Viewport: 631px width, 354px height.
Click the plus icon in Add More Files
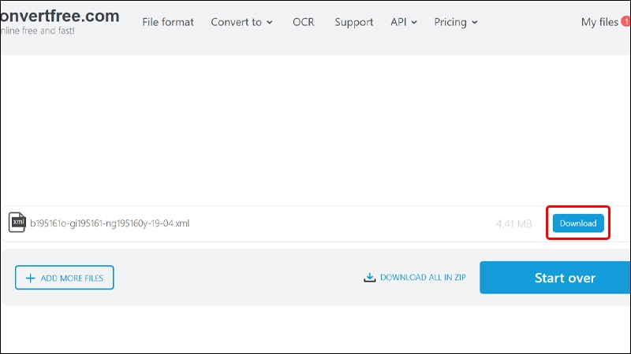[x=30, y=278]
